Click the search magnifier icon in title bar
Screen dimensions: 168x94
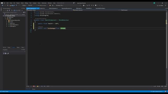point(74,3)
